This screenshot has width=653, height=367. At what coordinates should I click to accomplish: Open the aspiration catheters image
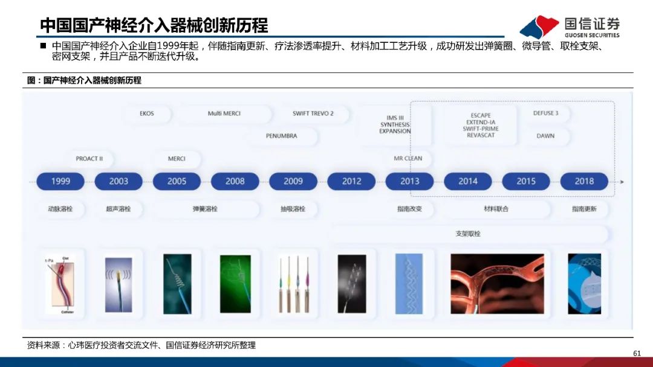point(294,284)
